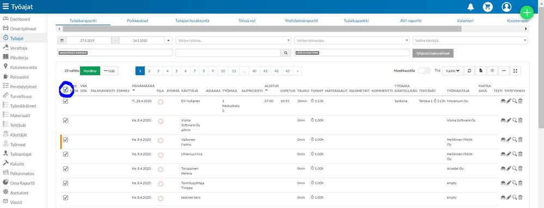Open Asetukset in the sidebar
This screenshot has width=544, height=208.
(x=19, y=193)
